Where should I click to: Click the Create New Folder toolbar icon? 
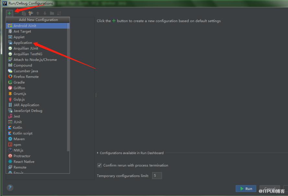point(52,13)
